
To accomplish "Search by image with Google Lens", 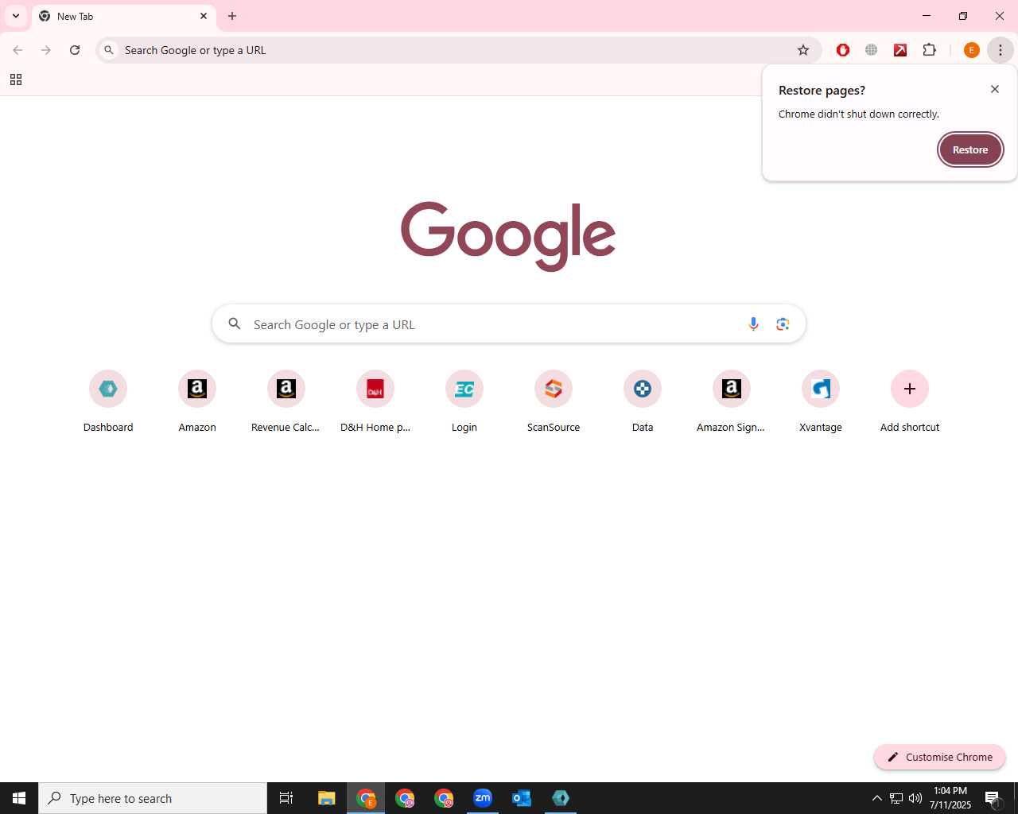I will tap(783, 324).
